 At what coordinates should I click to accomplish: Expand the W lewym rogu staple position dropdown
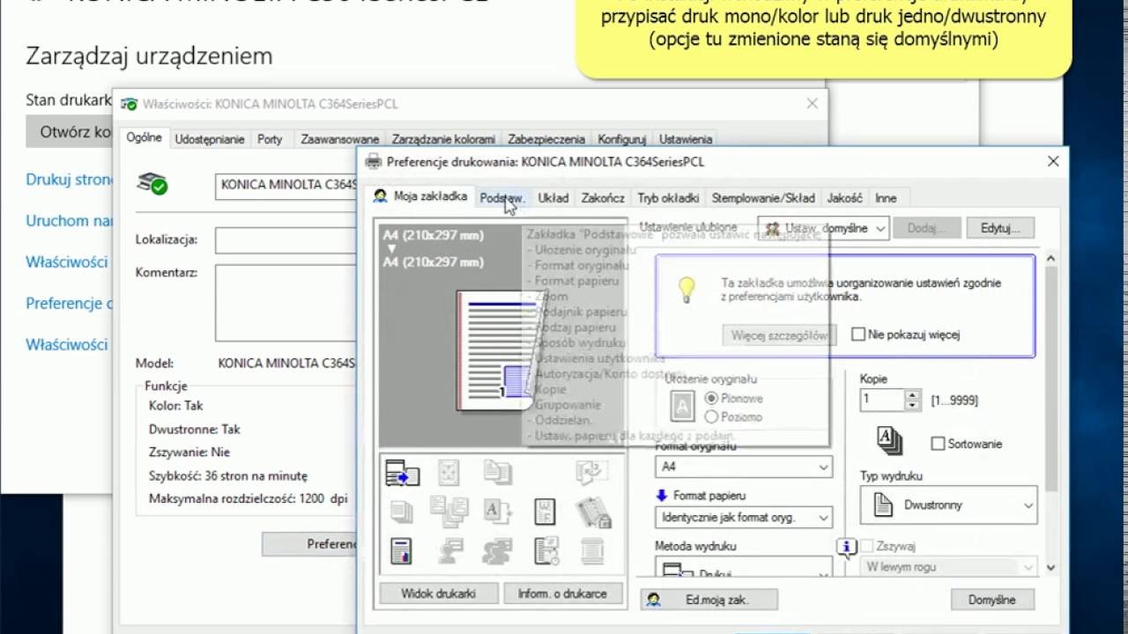(x=948, y=567)
